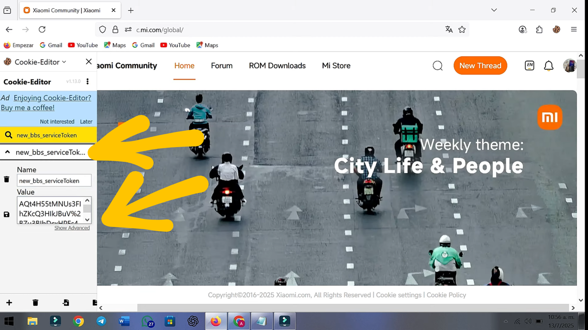Open File Explorer from the taskbar
Viewport: 588px width, 330px height.
pyautogui.click(x=32, y=321)
